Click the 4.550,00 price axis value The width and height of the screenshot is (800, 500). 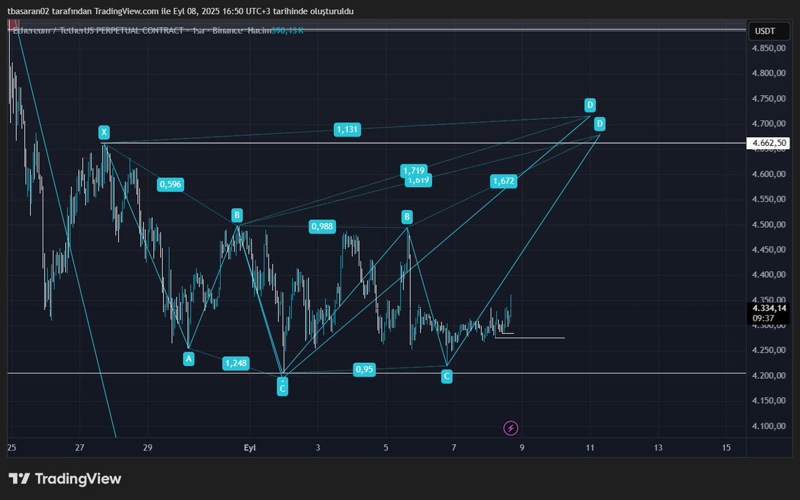[770, 200]
